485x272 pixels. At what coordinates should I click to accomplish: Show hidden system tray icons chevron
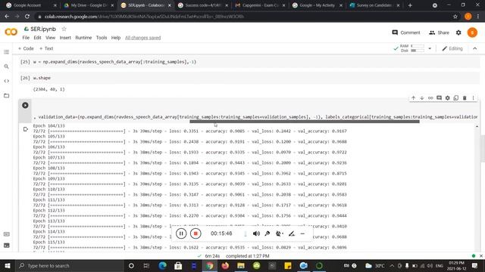(x=392, y=265)
